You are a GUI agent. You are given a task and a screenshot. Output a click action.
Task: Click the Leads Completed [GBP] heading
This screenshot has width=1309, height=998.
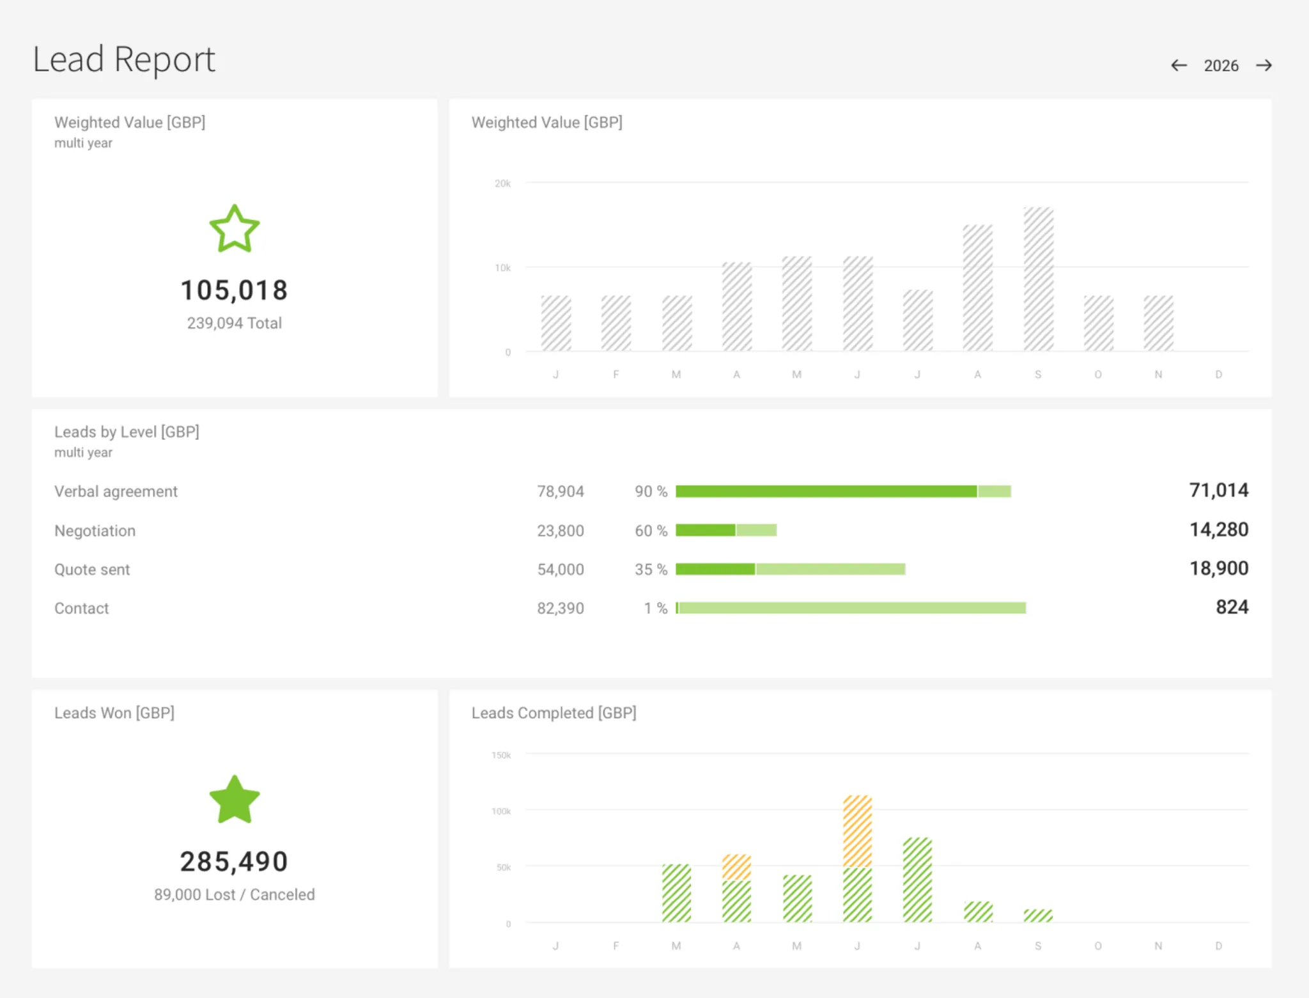tap(554, 713)
